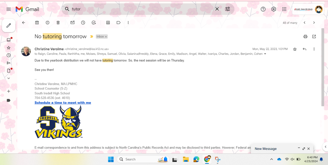Open Drafts in sidebar
The image size is (328, 165).
click(x=9, y=70)
